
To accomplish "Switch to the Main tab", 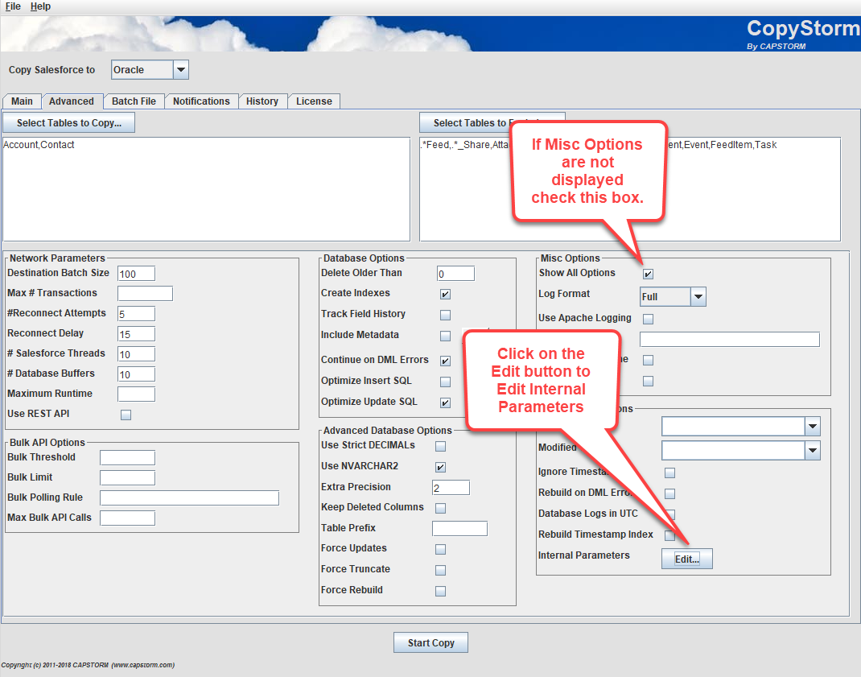I will (x=22, y=101).
